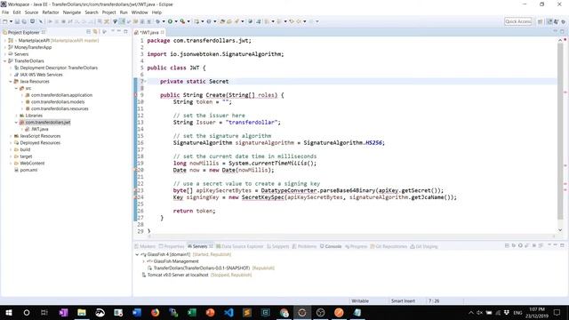569x320 pixels.
Task: Open the Window menu
Action: coord(140,12)
